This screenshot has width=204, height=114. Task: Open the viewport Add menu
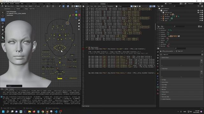[26, 6]
